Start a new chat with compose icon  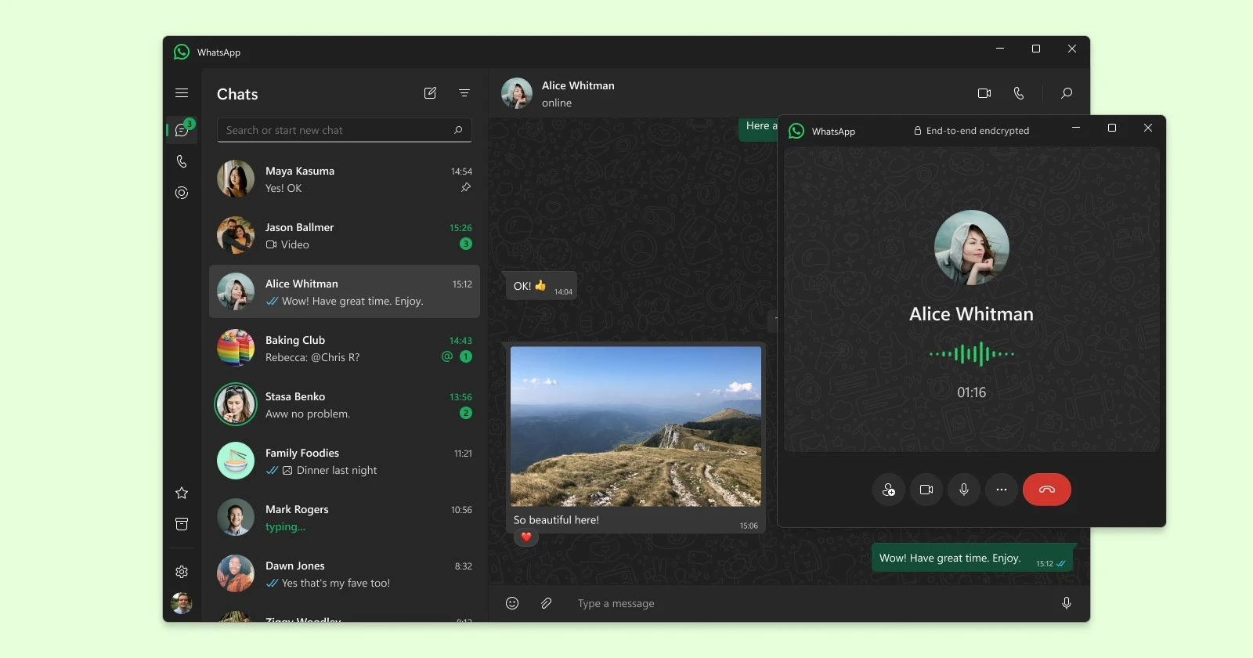point(430,93)
